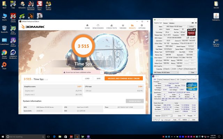Click the taskbar clock showing the time and date
This screenshot has height=139, width=223.
point(214,137)
